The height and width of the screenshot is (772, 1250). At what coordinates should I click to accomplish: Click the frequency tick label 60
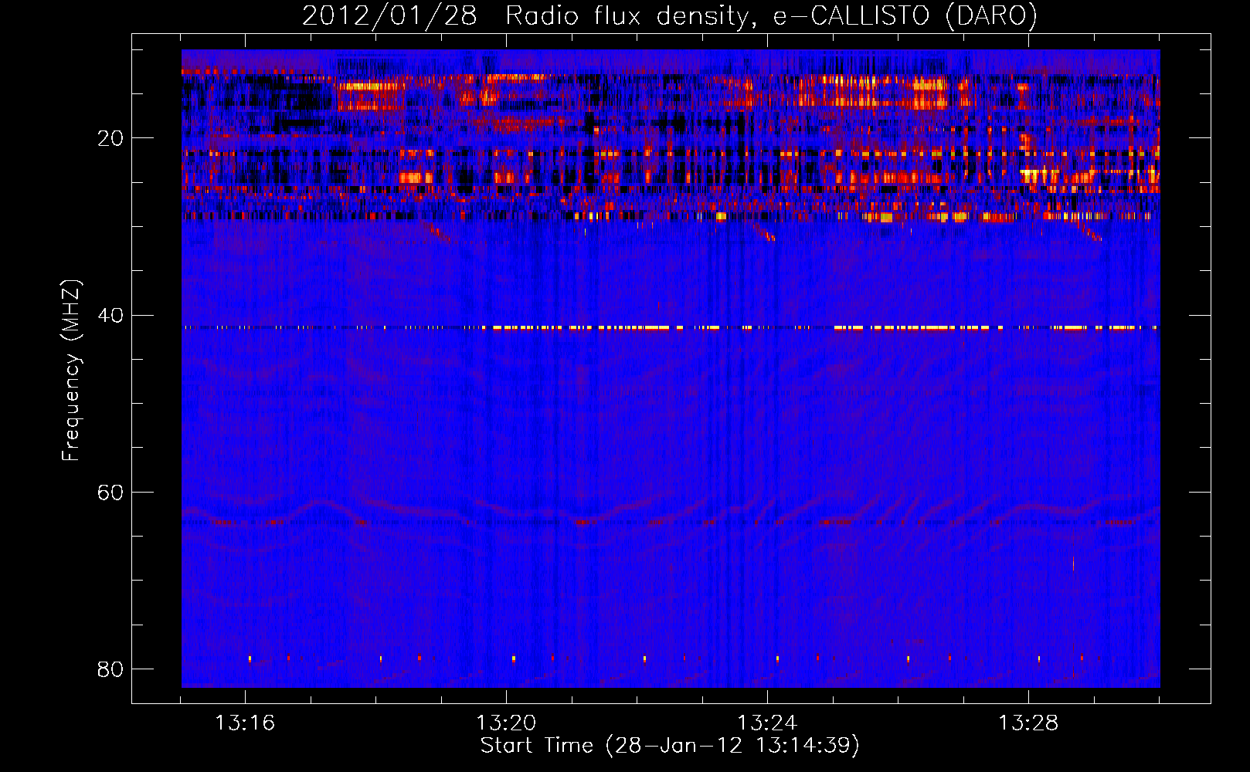(x=110, y=492)
